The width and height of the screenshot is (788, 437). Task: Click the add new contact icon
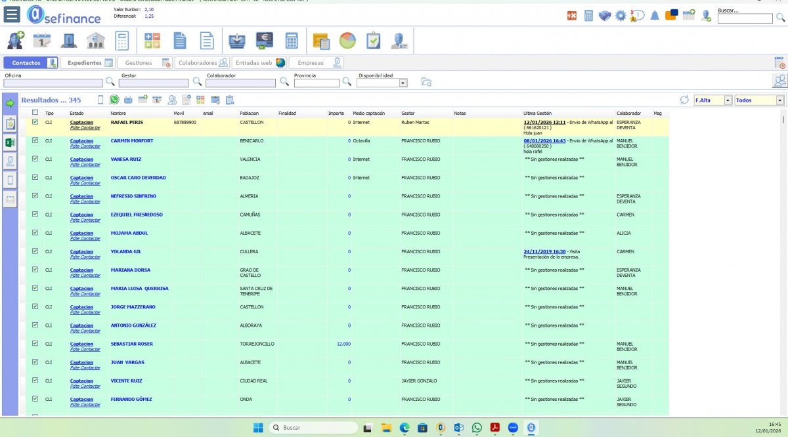15,41
